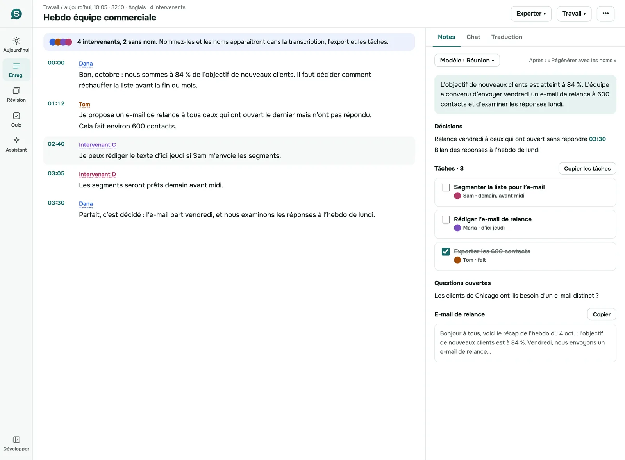The width and height of the screenshot is (625, 460).
Task: Click speaker name Tom in transcript
Action: click(84, 105)
